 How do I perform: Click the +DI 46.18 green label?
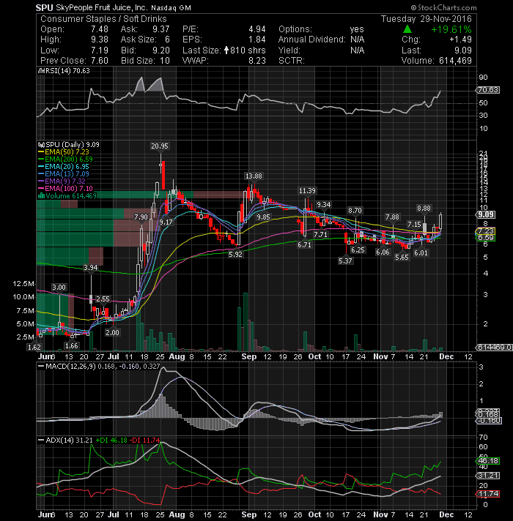111,441
